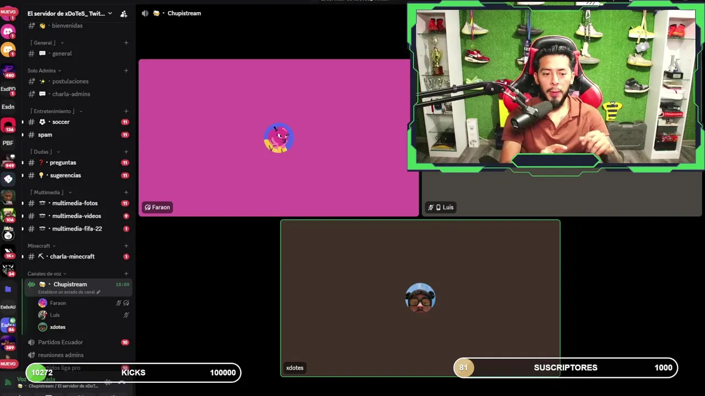Viewport: 705px width, 396px height.
Task: Open the server with the 1K+ badge
Action: click(x=8, y=252)
